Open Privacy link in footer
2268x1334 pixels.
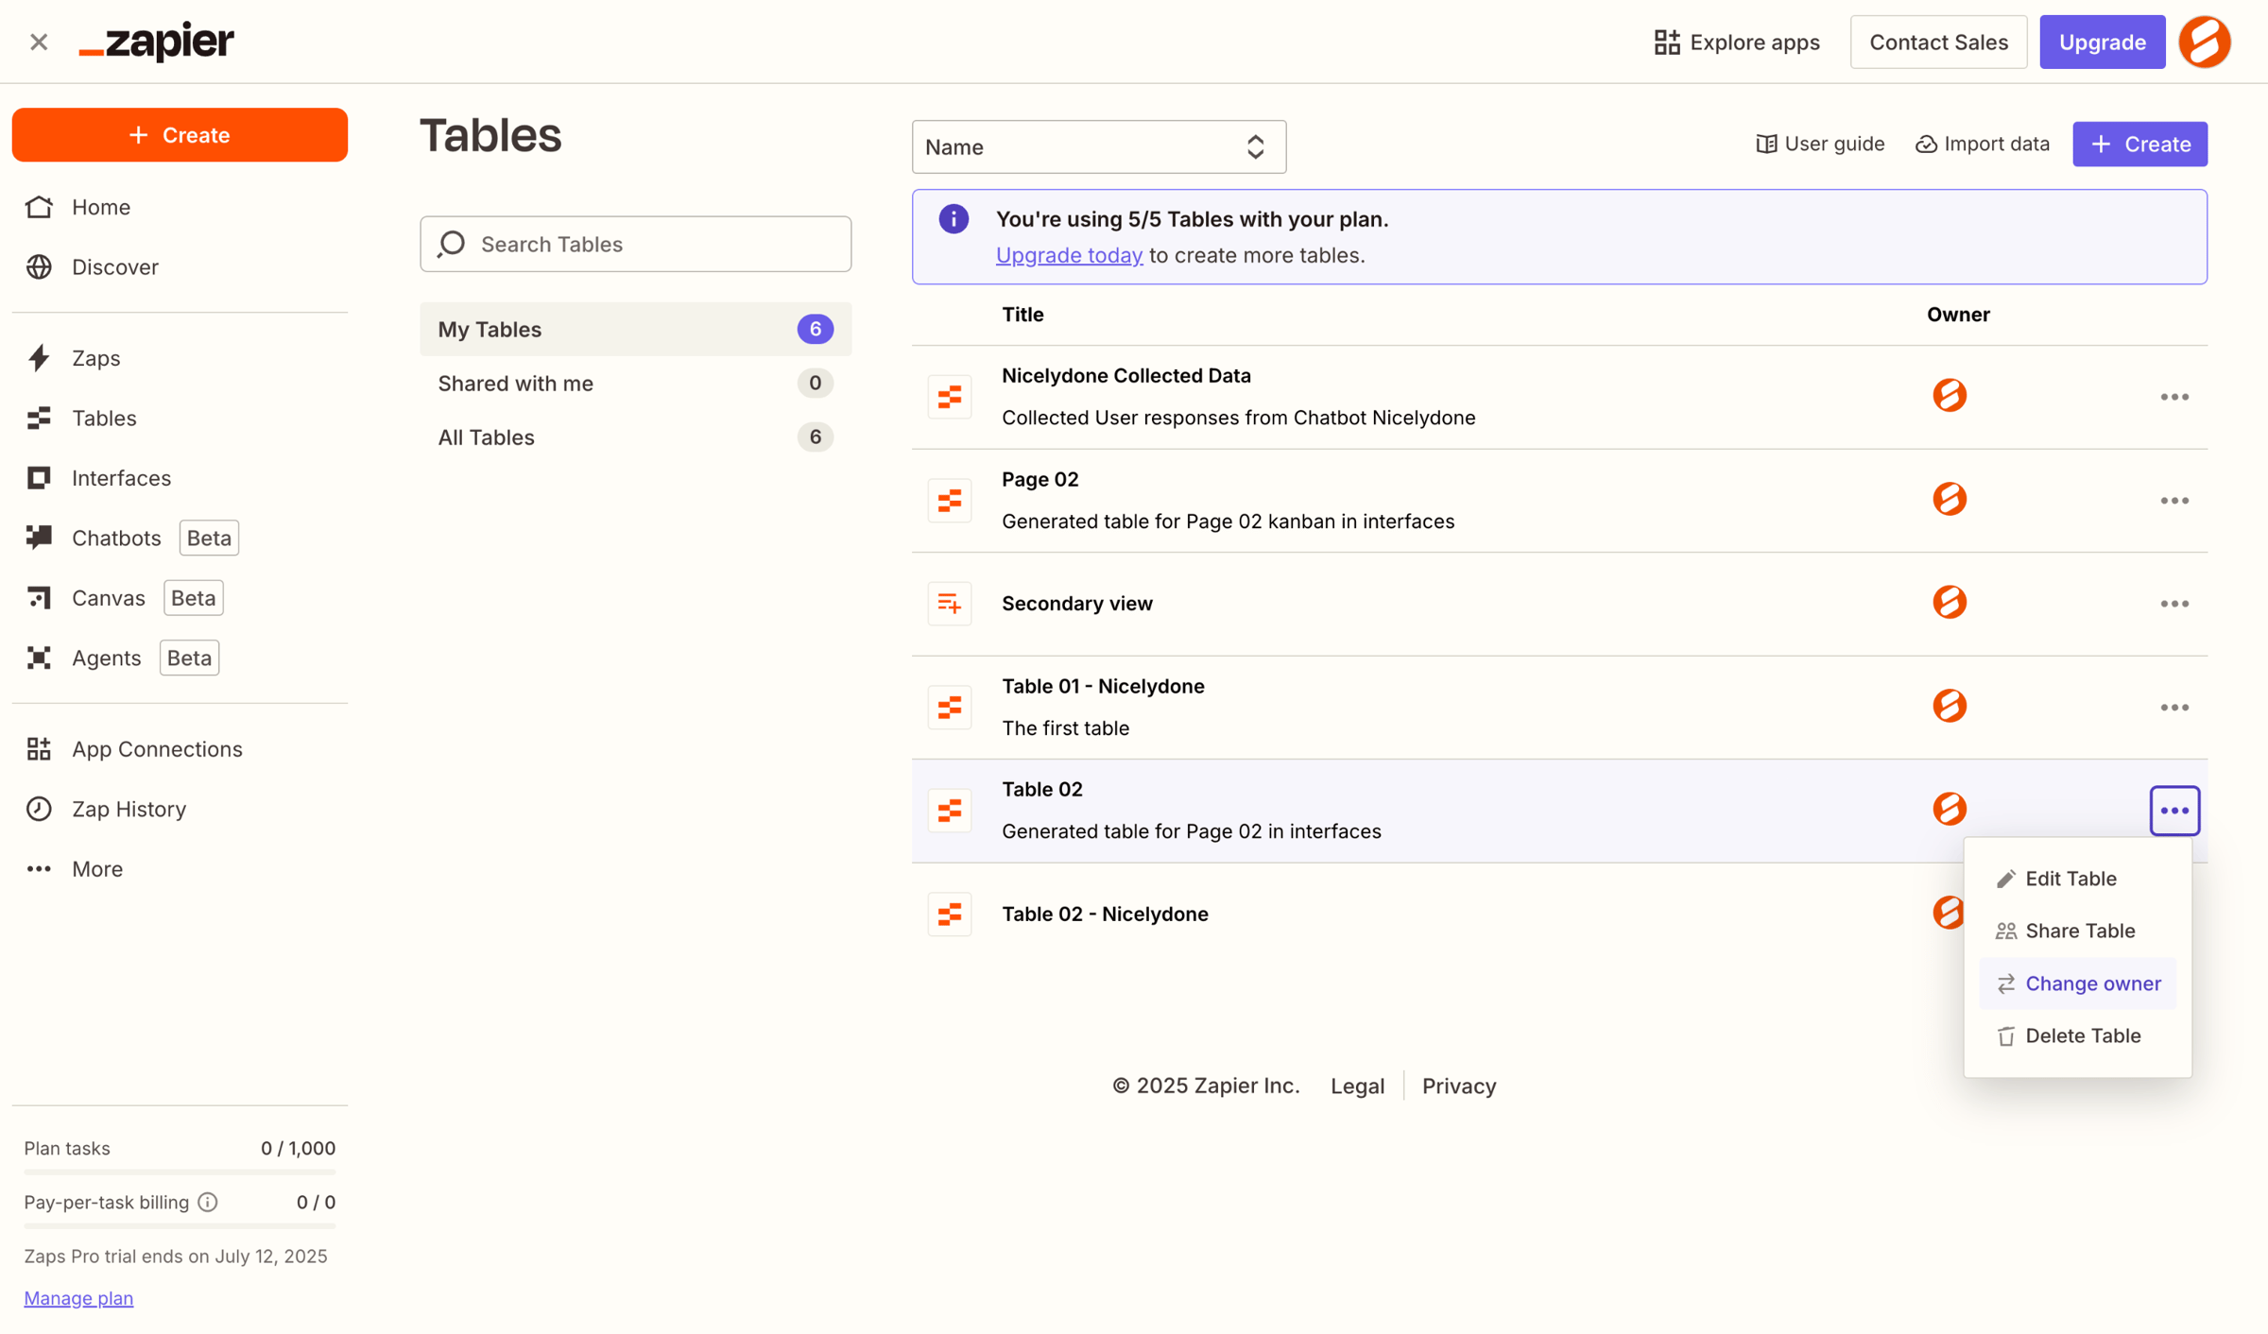1458,1086
